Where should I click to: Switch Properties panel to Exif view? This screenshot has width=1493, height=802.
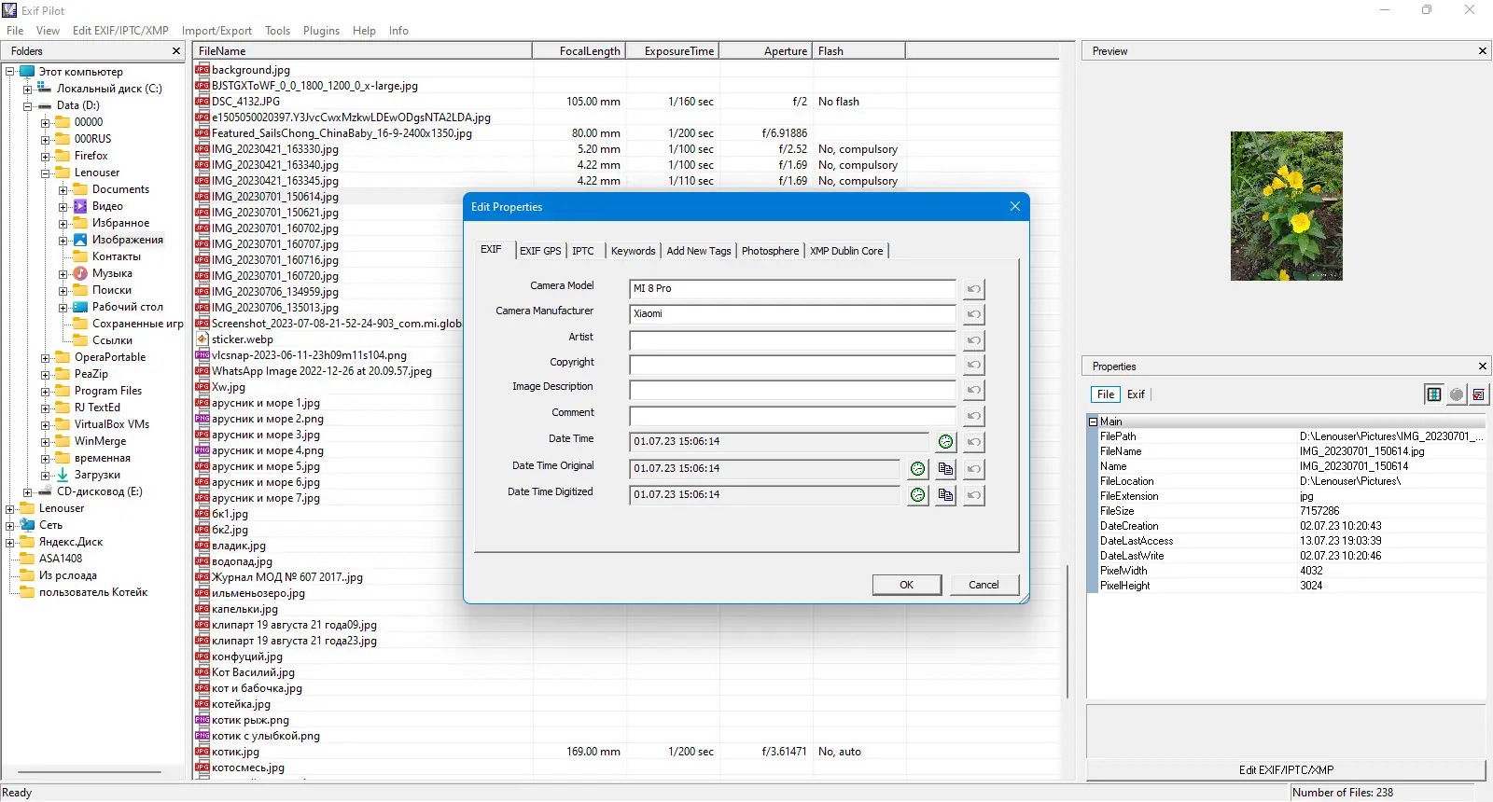click(1136, 394)
